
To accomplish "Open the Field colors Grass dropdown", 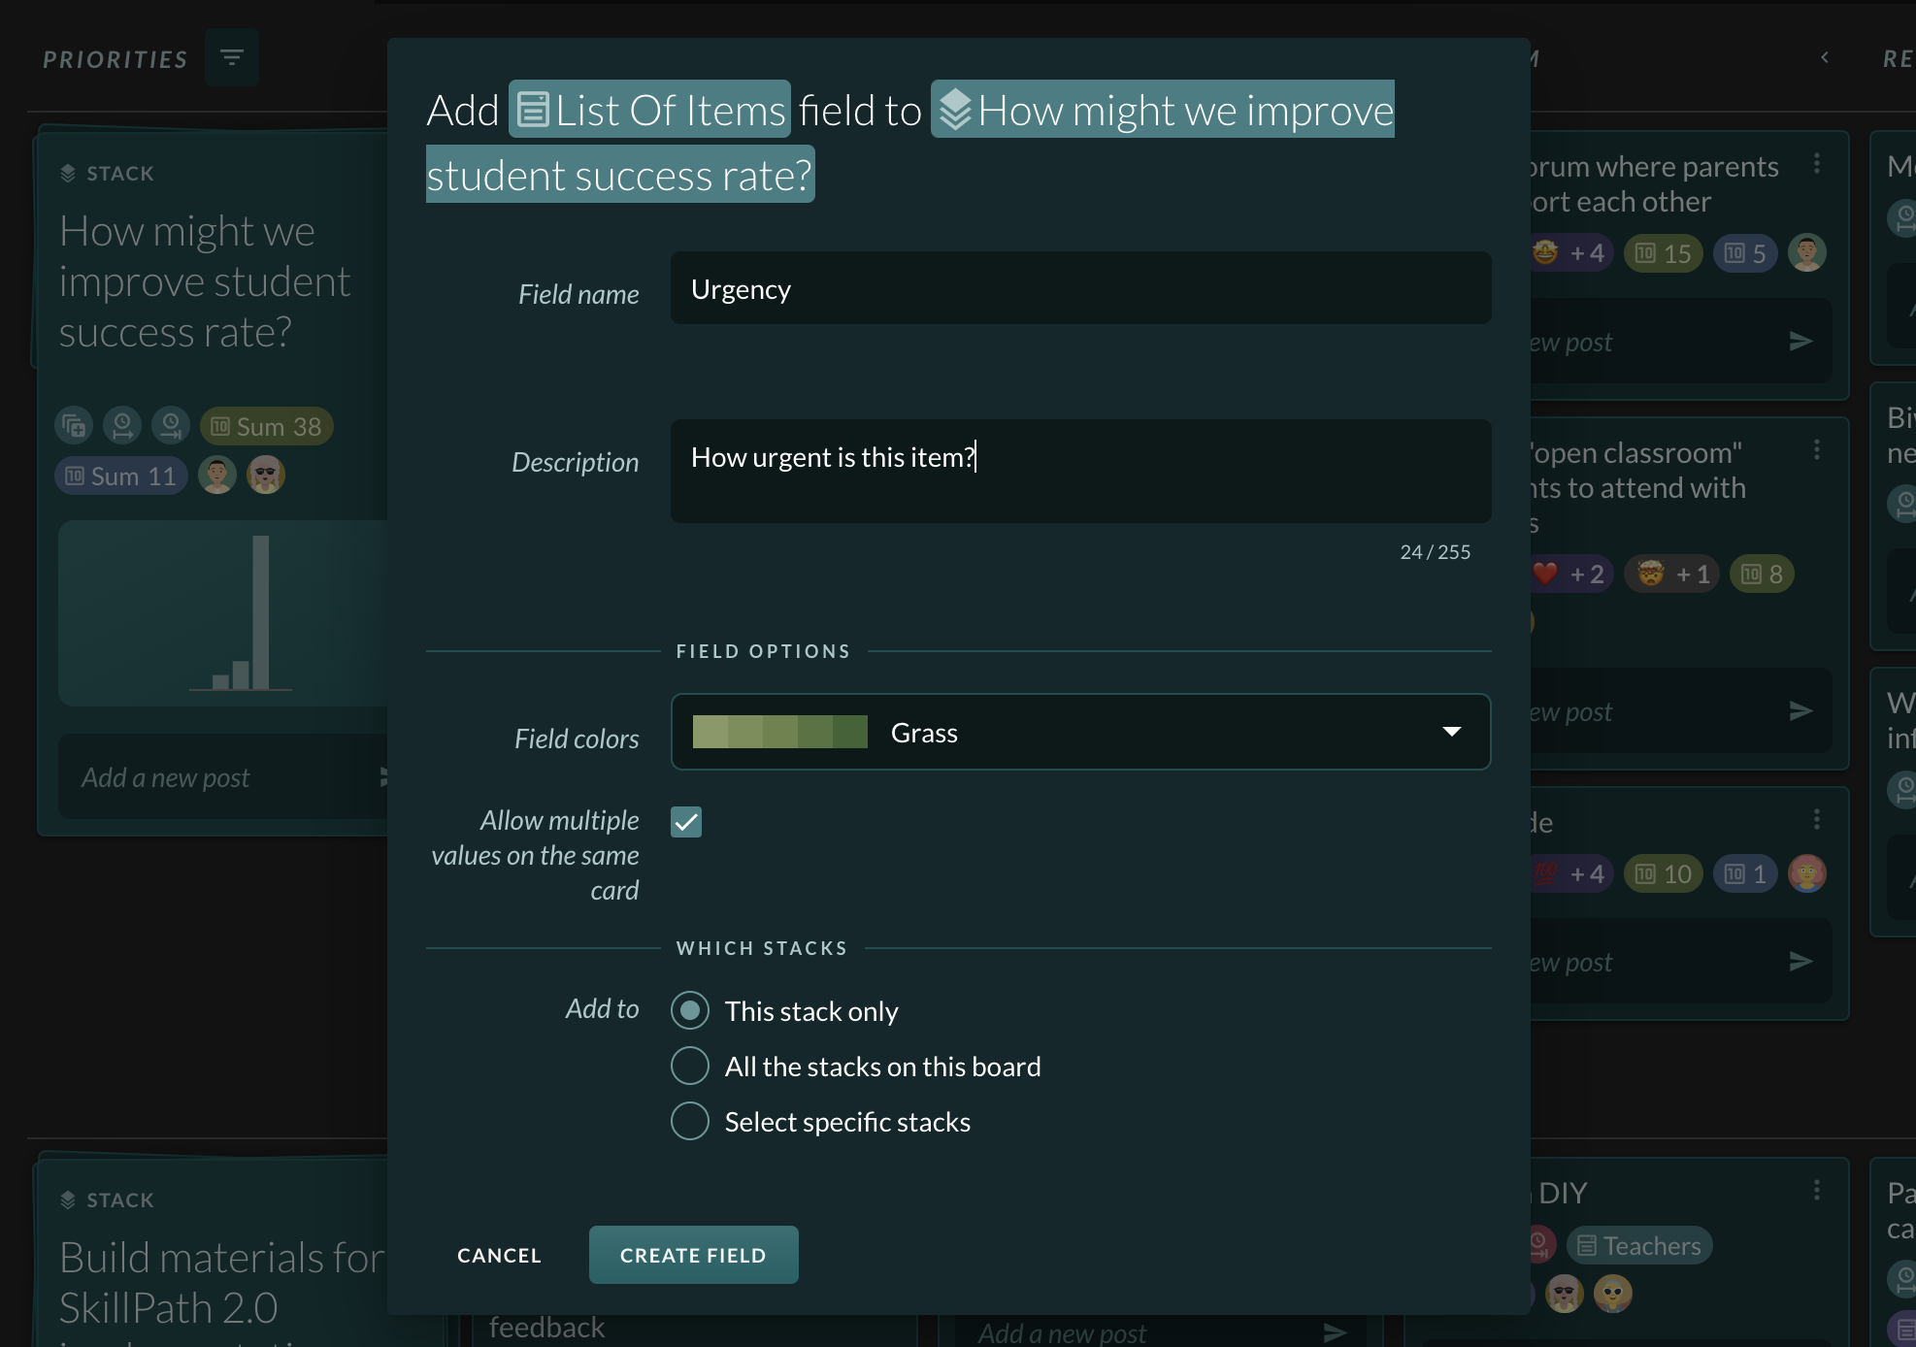I will pyautogui.click(x=1080, y=732).
